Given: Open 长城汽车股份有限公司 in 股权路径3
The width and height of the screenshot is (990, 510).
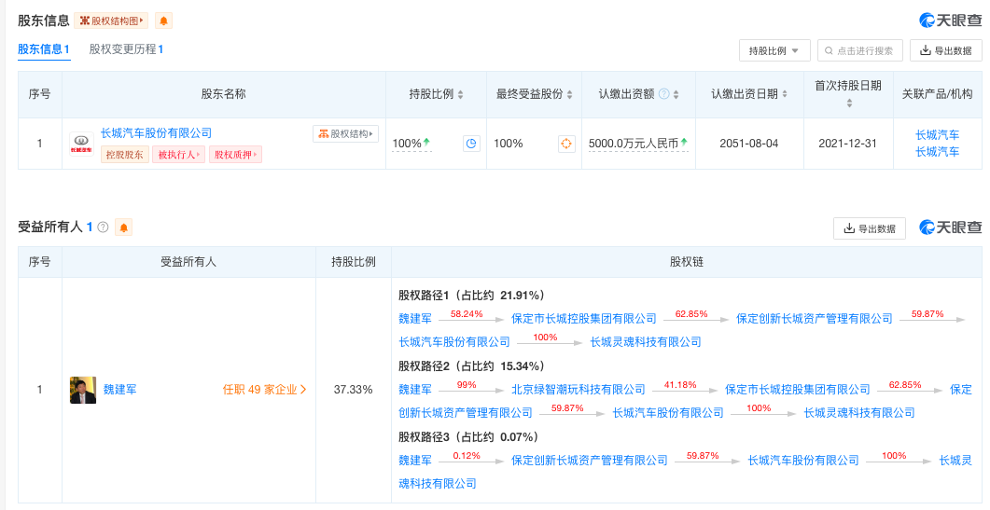Looking at the screenshot, I should [803, 461].
